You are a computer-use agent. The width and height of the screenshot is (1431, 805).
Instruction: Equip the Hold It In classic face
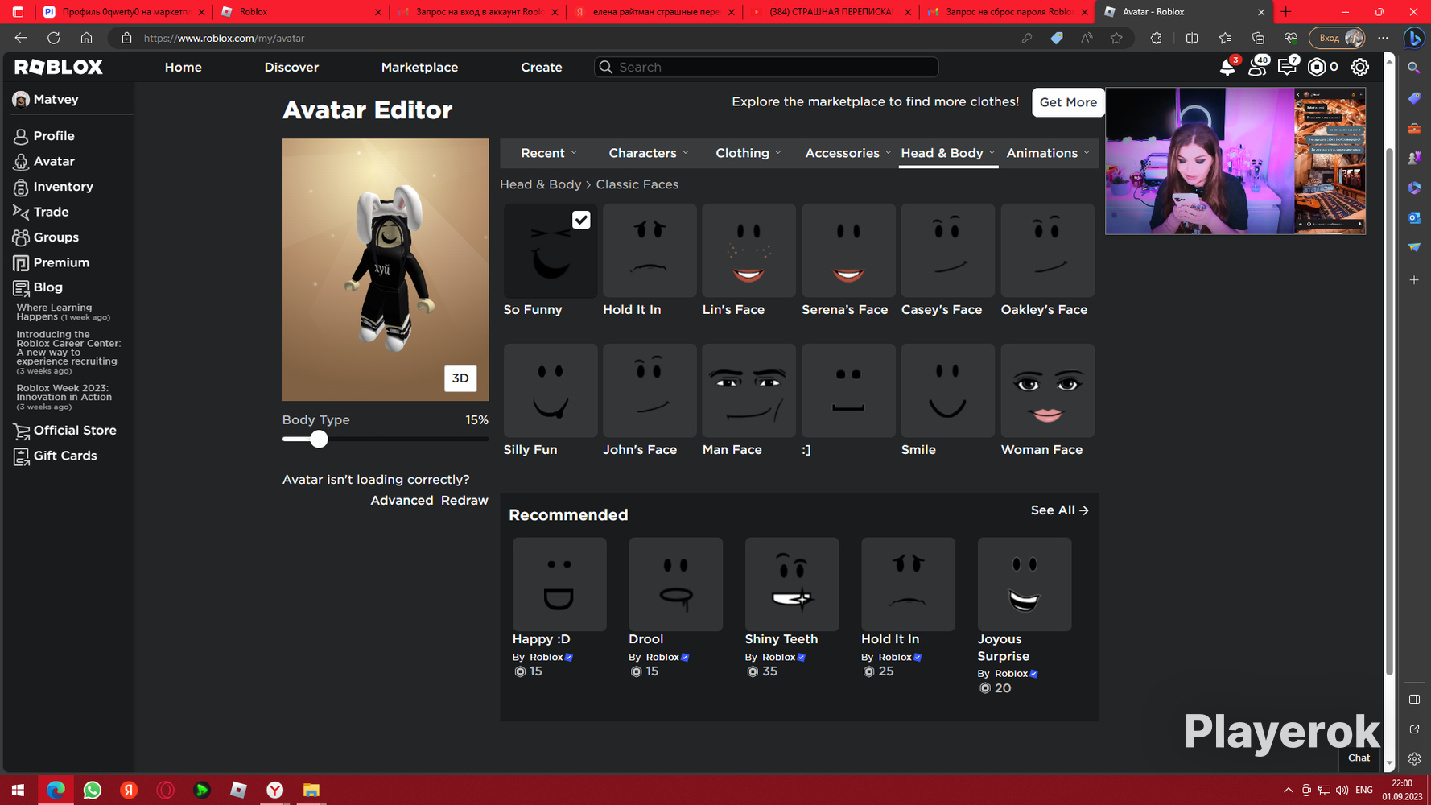650,250
